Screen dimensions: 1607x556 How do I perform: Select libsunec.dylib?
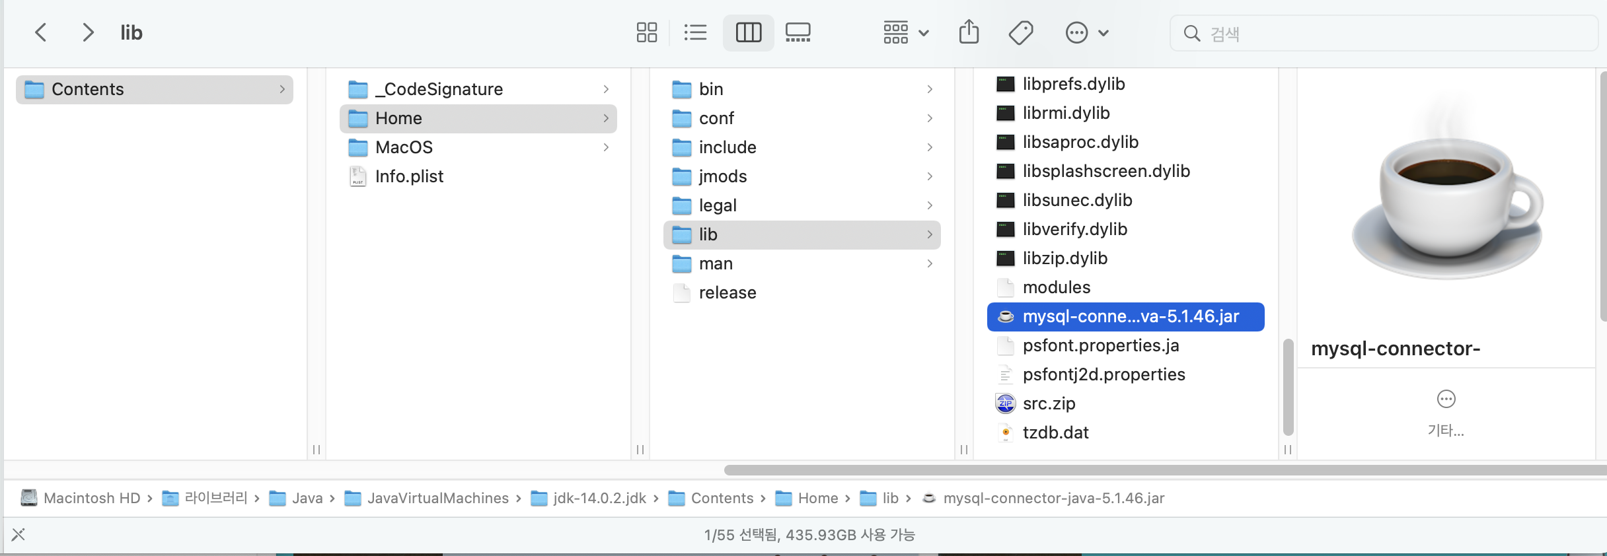coord(1126,200)
